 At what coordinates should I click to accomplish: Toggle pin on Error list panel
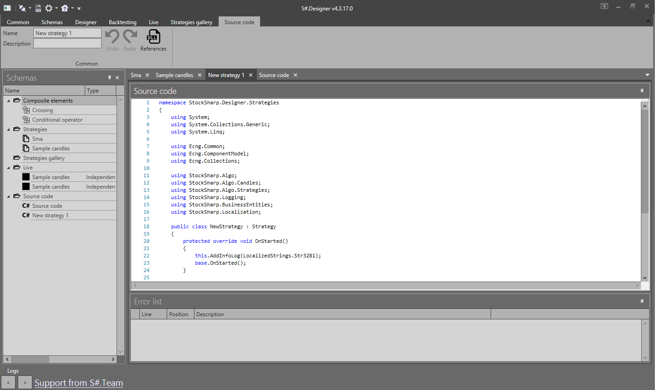point(642,302)
